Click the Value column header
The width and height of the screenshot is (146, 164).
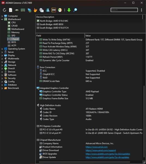click(114, 36)
